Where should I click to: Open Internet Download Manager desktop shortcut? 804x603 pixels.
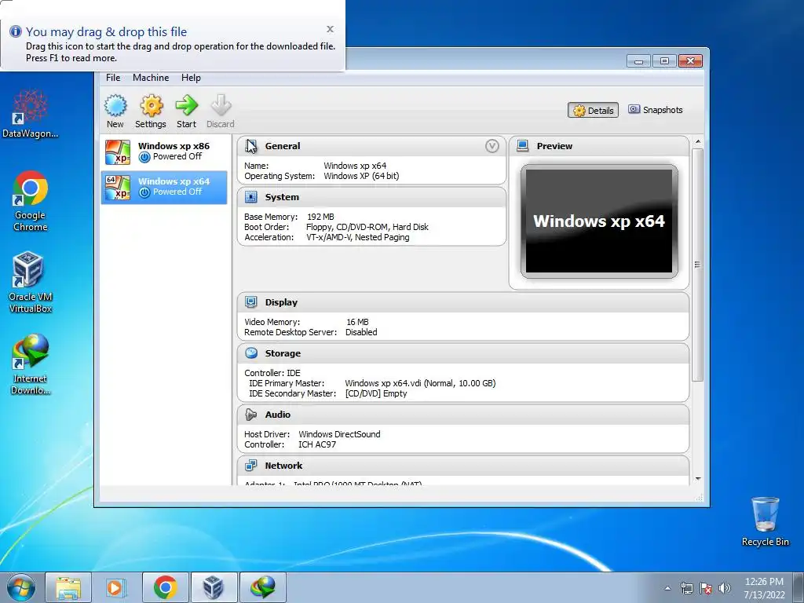[x=31, y=364]
